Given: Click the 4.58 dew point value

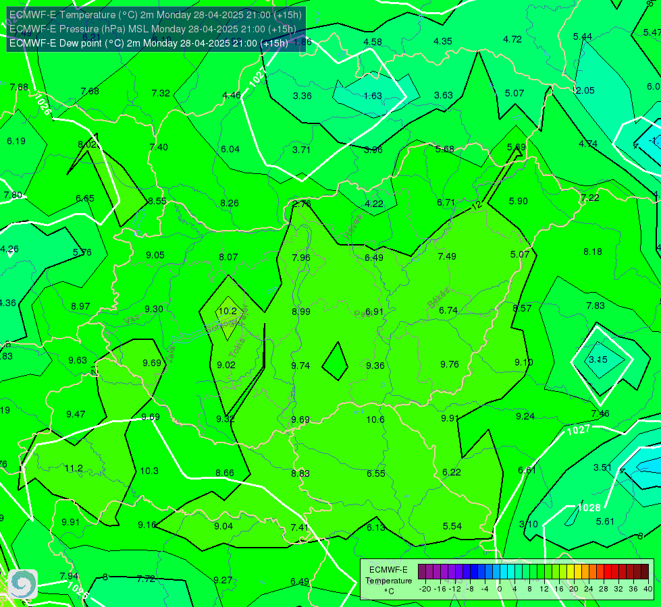Looking at the screenshot, I should 373,42.
